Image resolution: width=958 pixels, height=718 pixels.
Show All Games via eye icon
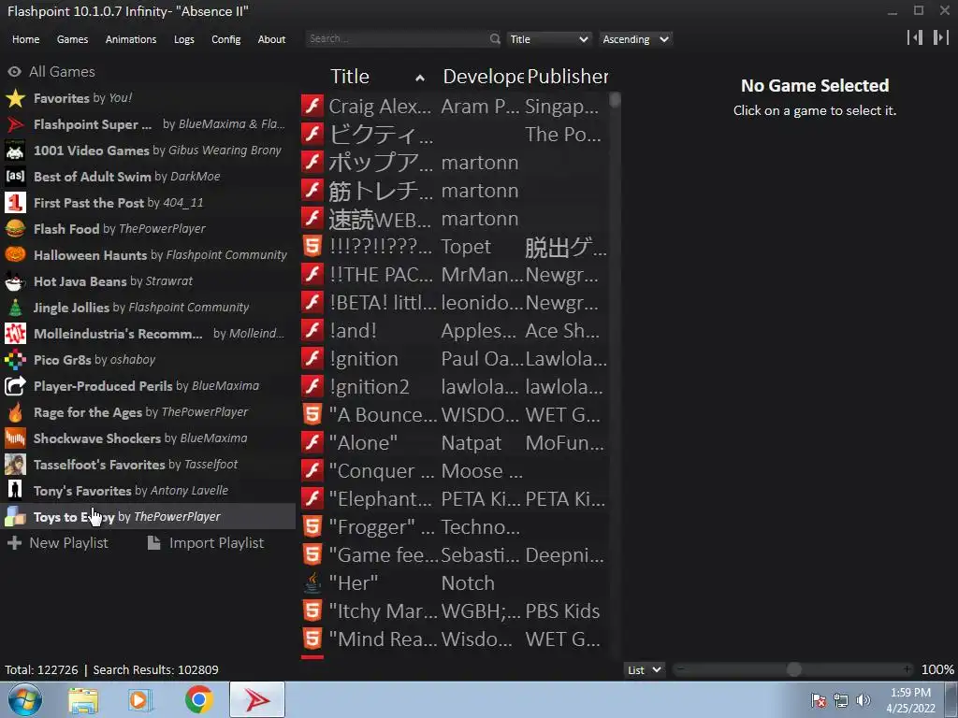pos(14,71)
